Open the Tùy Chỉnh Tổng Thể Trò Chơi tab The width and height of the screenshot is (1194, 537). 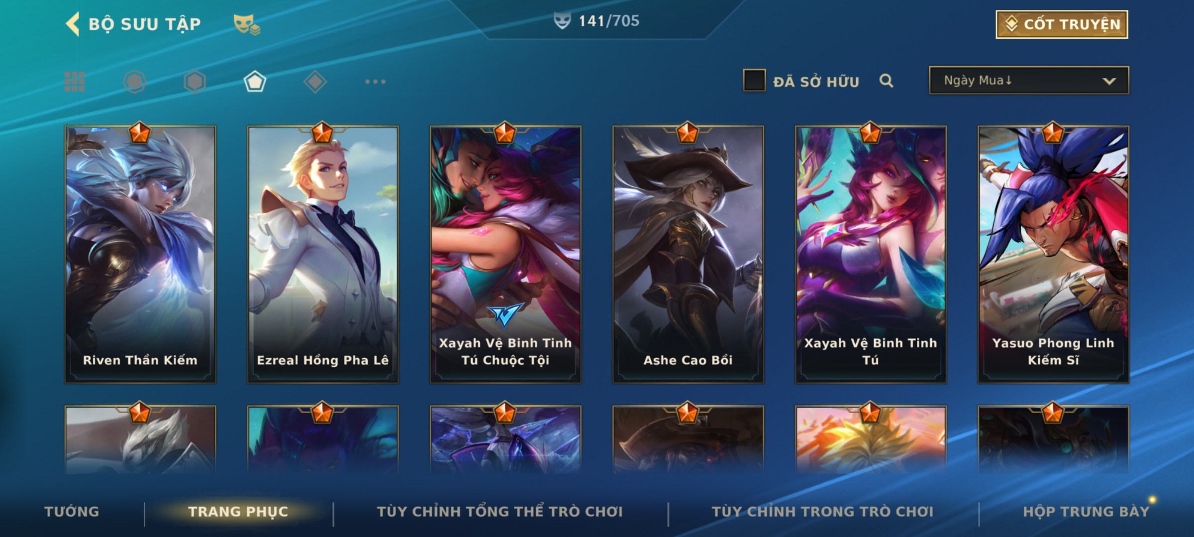500,511
